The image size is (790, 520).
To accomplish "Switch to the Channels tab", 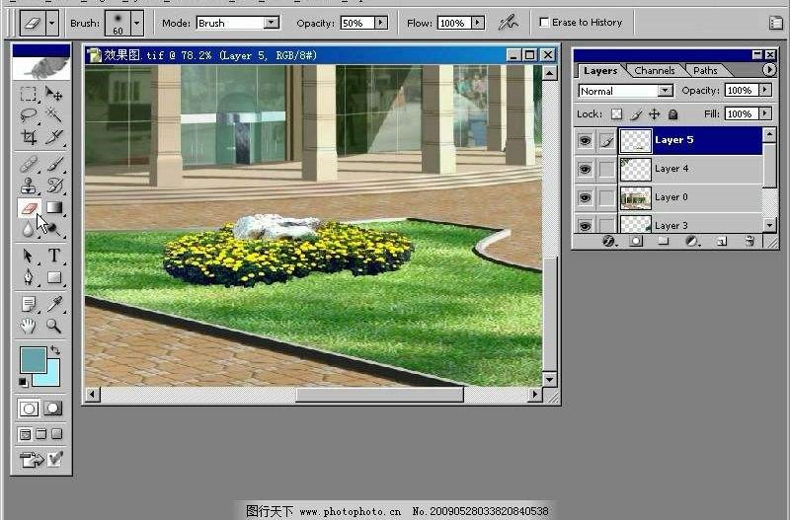I will [x=654, y=70].
